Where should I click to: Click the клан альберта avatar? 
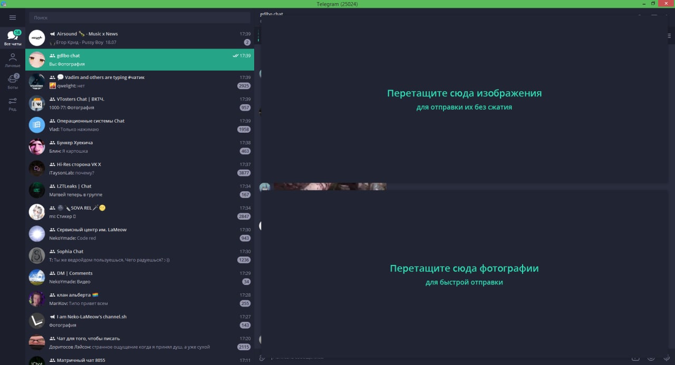(x=37, y=299)
